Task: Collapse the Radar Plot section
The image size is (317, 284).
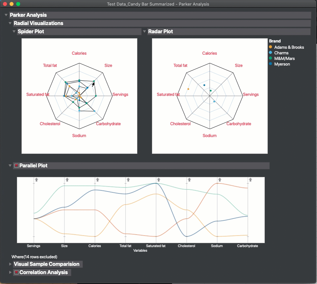Action: coord(144,32)
